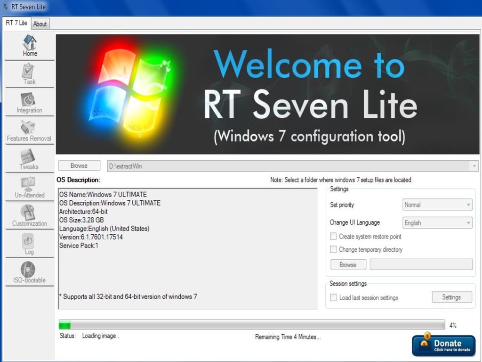Click the OS Description text box

pyautogui.click(x=187, y=249)
